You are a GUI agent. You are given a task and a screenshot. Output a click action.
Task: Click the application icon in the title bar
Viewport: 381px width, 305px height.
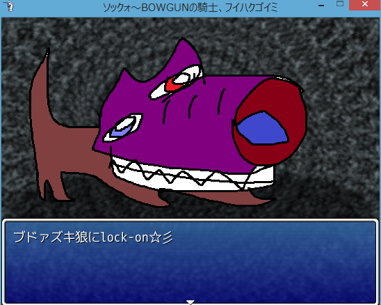9,6
